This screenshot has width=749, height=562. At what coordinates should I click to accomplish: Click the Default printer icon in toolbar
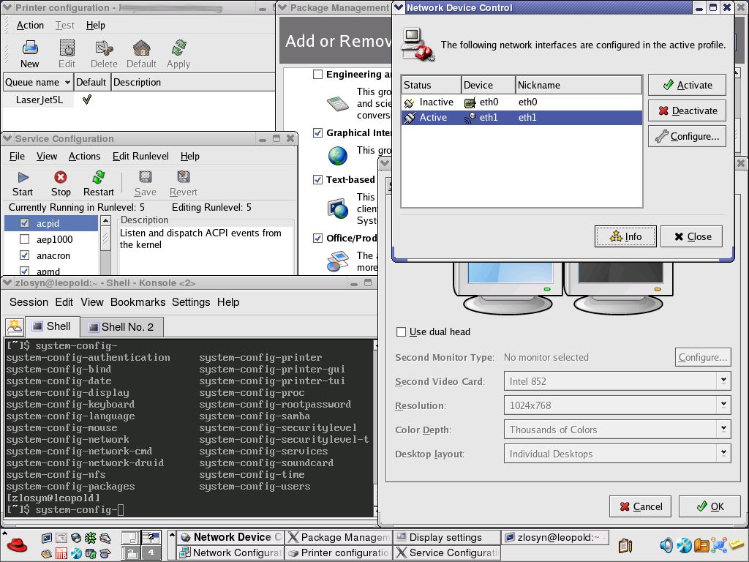[x=141, y=48]
